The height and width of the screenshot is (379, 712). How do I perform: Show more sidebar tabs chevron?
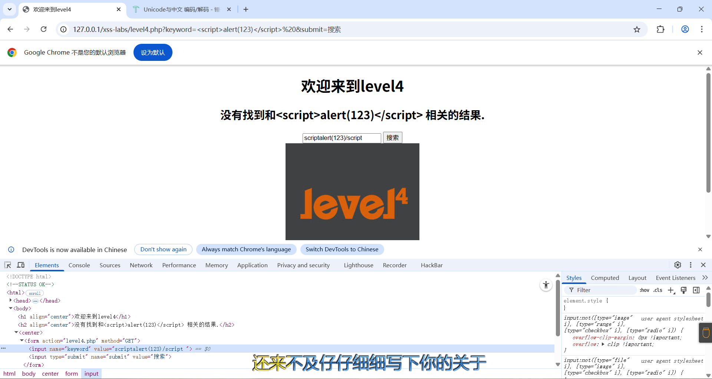(705, 278)
